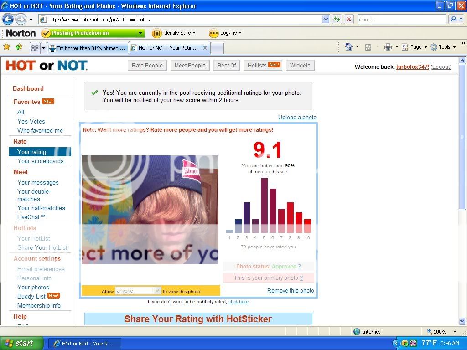Refresh the page with the green arrows icon
Image resolution: width=467 pixels, height=350 pixels.
pos(337,19)
